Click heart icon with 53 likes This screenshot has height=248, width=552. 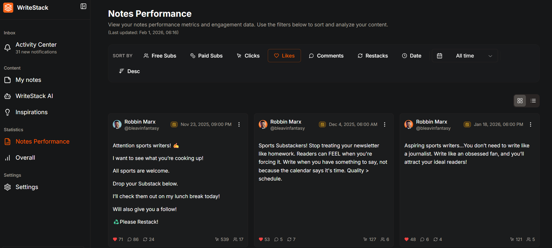tap(261, 239)
